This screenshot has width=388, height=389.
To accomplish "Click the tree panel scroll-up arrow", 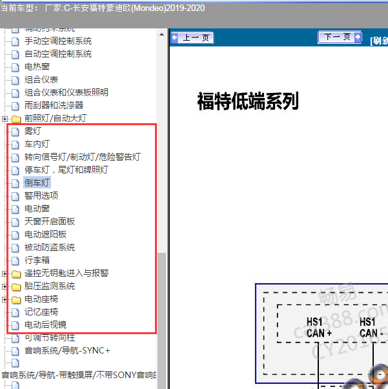I will click(x=161, y=34).
